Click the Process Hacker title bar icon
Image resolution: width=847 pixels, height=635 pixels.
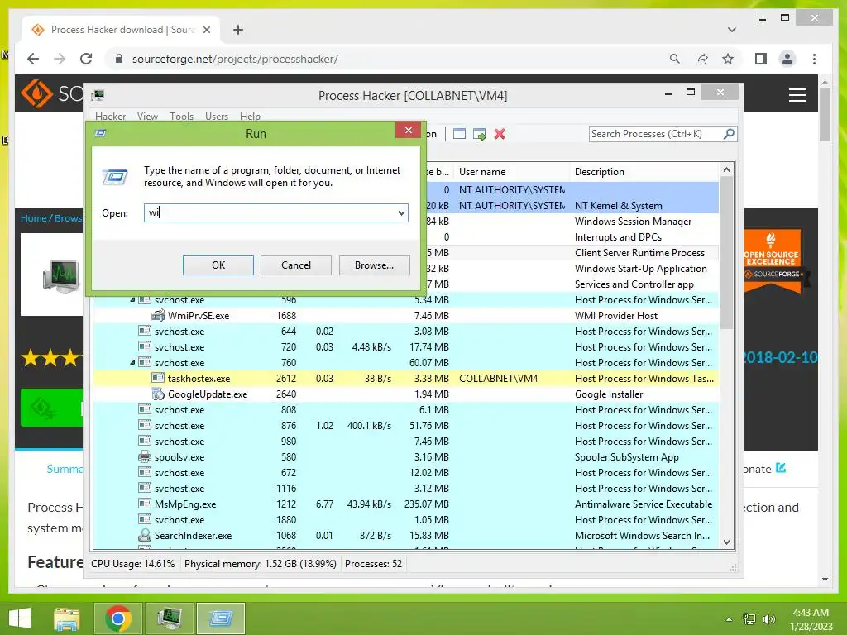tap(98, 96)
